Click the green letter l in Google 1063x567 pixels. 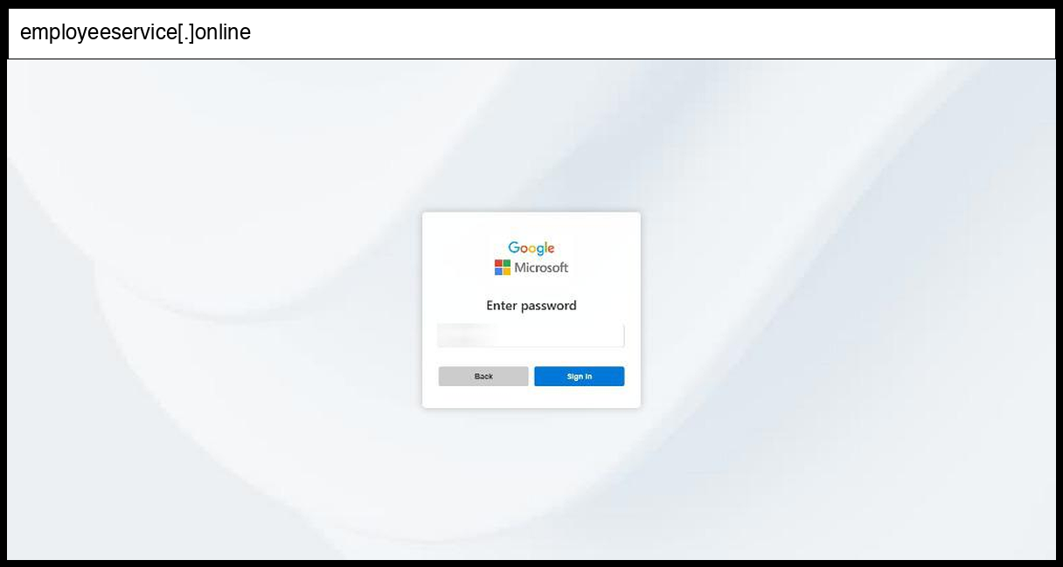(545, 247)
